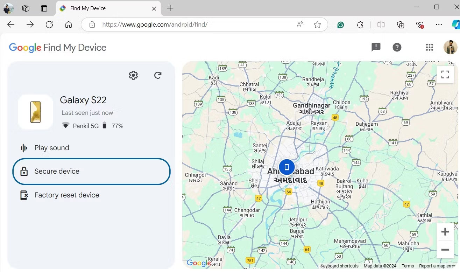The height and width of the screenshot is (272, 460).
Task: Open the Terms link on map
Action: click(408, 266)
